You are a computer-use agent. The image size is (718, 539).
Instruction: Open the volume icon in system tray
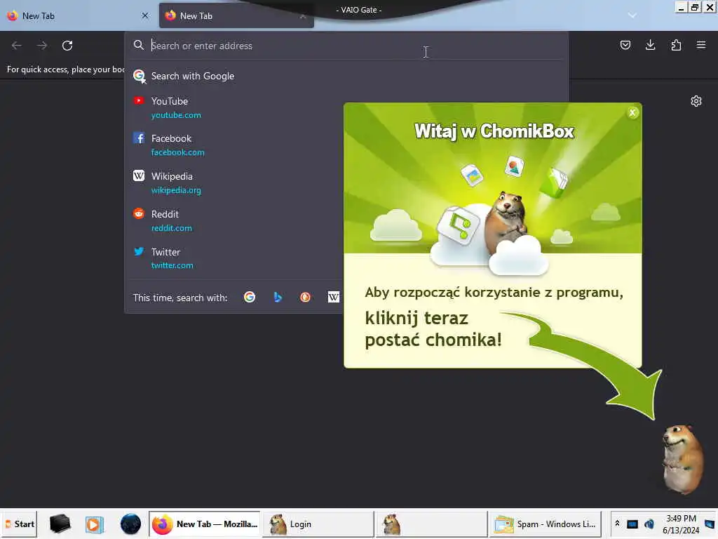(x=649, y=524)
